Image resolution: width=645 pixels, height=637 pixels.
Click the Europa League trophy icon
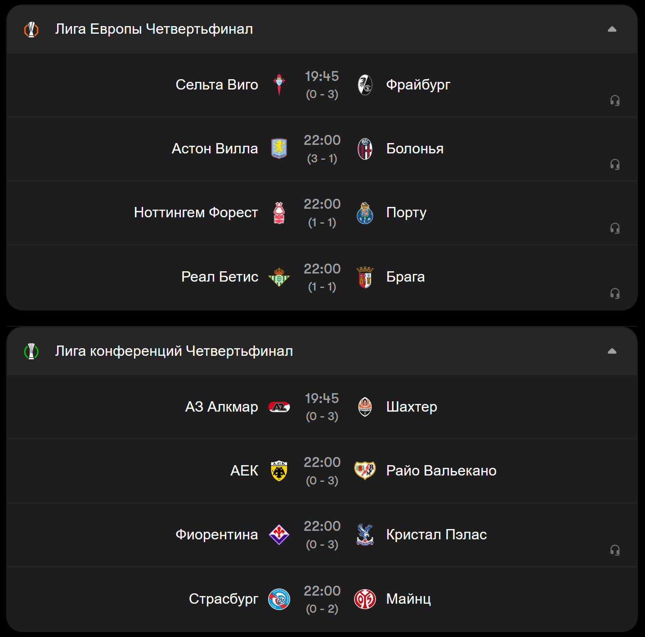point(31,30)
